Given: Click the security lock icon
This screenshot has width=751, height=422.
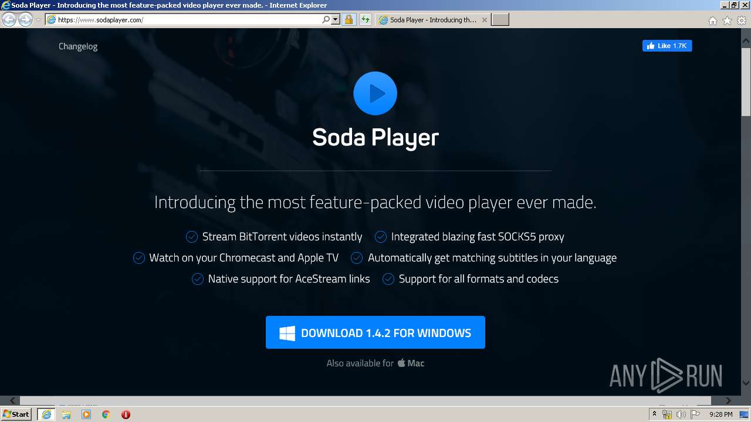Looking at the screenshot, I should click(349, 19).
